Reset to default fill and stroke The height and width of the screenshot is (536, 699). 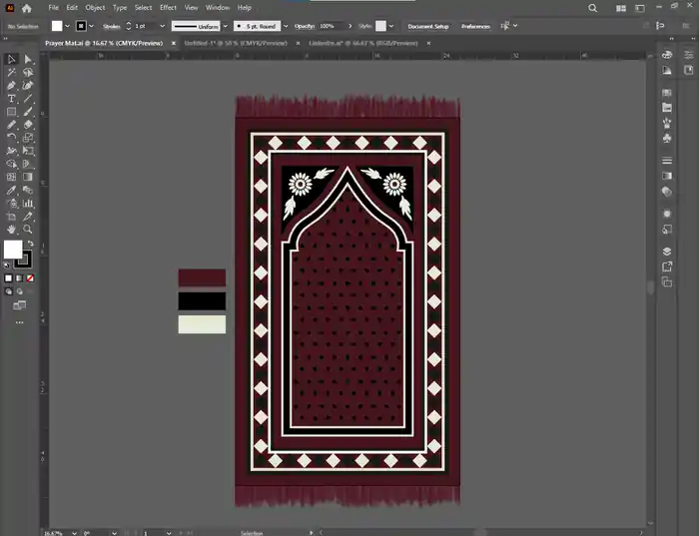click(7, 266)
